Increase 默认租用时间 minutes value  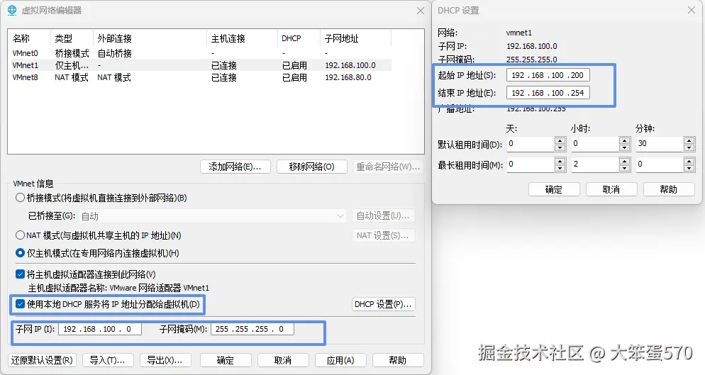tap(689, 141)
